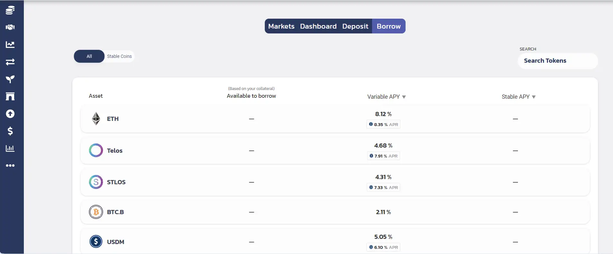This screenshot has height=254, width=613.
Task: Click the Search Tokens input field
Action: pos(557,61)
